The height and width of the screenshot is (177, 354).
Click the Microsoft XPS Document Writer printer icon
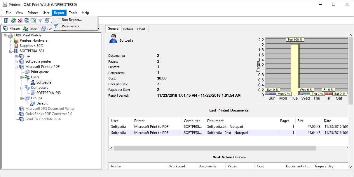[x=22, y=109]
